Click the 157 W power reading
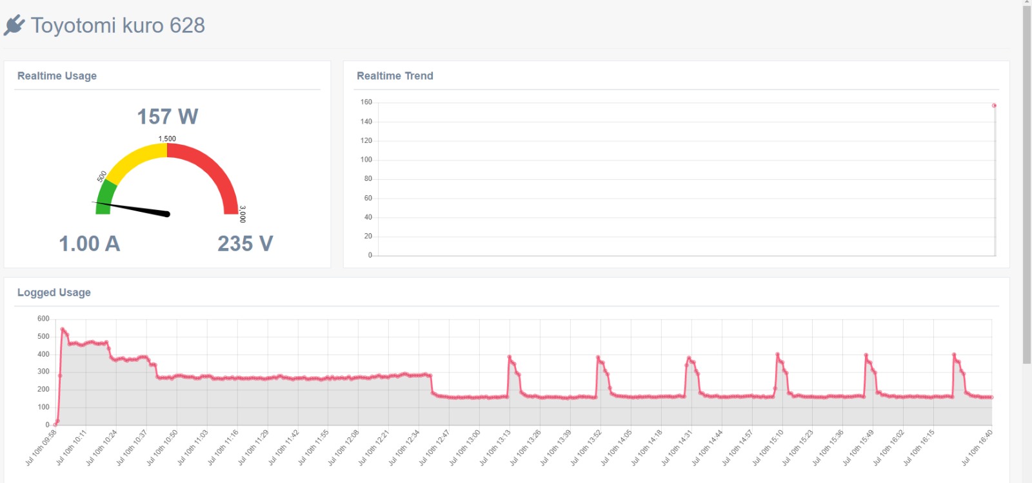The width and height of the screenshot is (1032, 483). coord(167,117)
